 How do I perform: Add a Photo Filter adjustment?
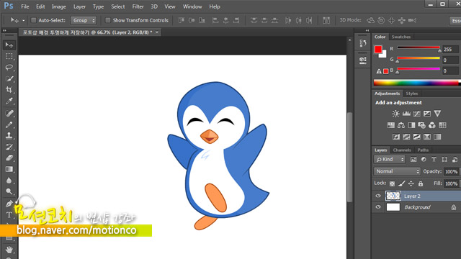click(x=421, y=125)
